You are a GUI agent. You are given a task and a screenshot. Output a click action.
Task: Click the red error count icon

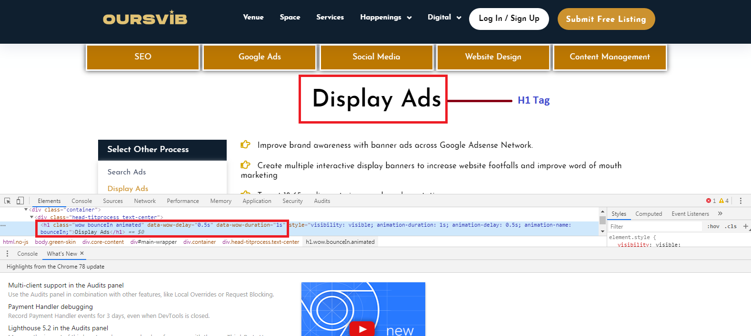(709, 201)
